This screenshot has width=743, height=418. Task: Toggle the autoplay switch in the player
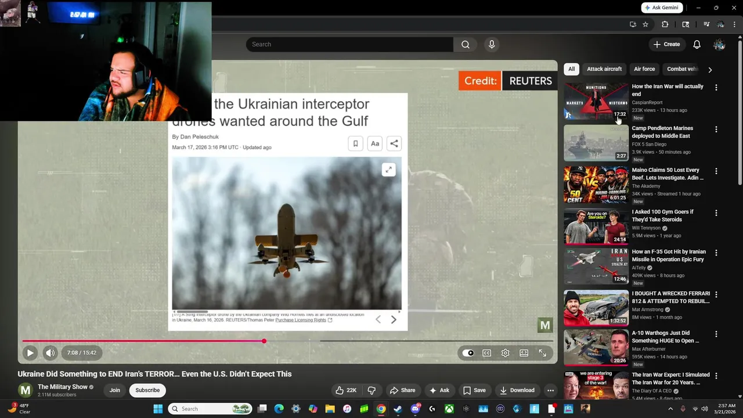pyautogui.click(x=468, y=353)
